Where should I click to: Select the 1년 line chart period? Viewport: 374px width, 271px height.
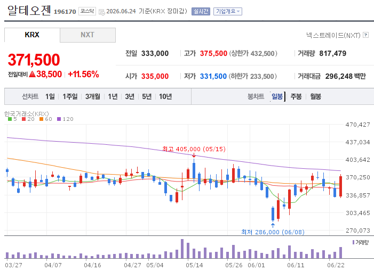coord(113,96)
